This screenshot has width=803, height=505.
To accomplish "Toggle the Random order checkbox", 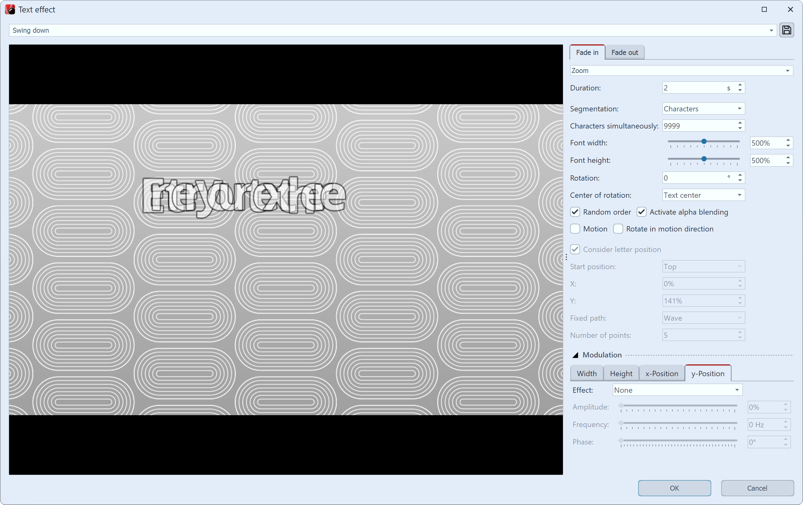I will coord(575,212).
